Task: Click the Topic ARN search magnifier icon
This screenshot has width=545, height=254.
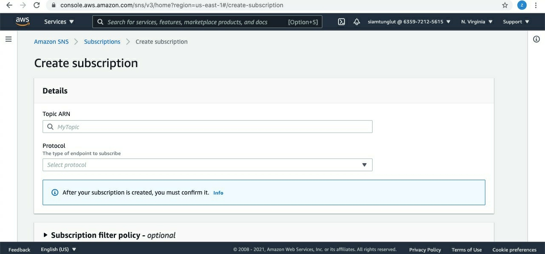Action: pyautogui.click(x=50, y=127)
